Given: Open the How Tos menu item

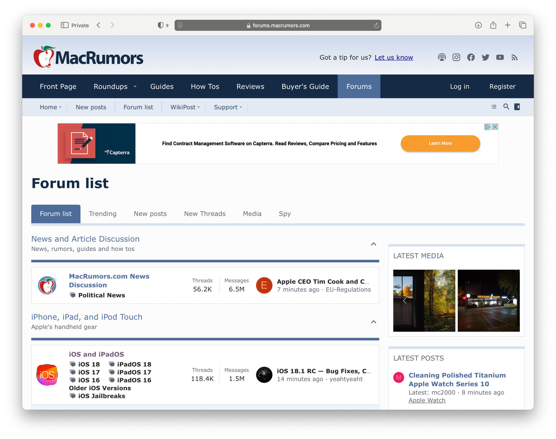Looking at the screenshot, I should pos(205,86).
